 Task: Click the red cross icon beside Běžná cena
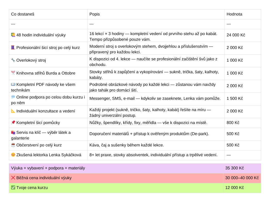pos(13,178)
